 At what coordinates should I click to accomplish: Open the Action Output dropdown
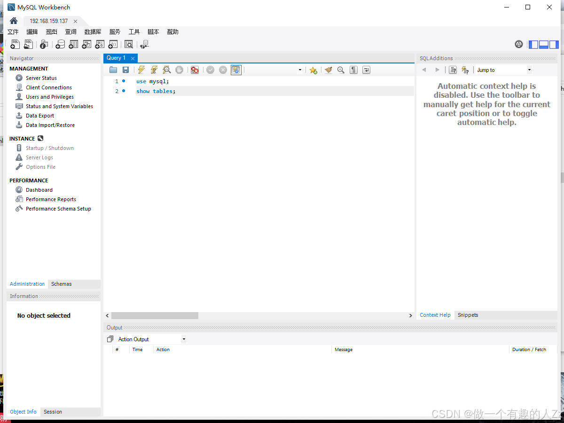click(151, 339)
